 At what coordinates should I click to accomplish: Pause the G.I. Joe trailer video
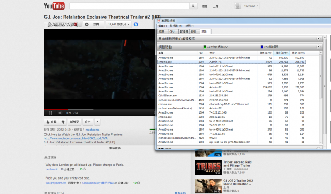pos(51,113)
